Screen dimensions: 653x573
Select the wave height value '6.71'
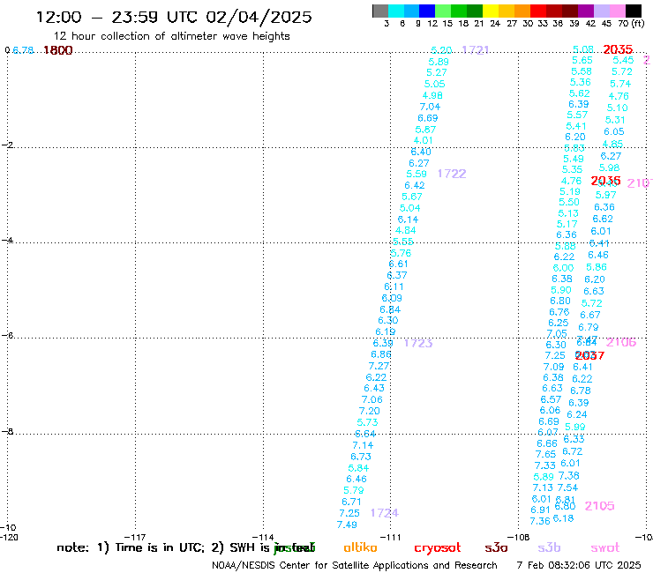pos(351,502)
